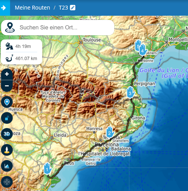Click the route duration 4h 19m
Screen dimensions: 188x191
(x=23, y=46)
